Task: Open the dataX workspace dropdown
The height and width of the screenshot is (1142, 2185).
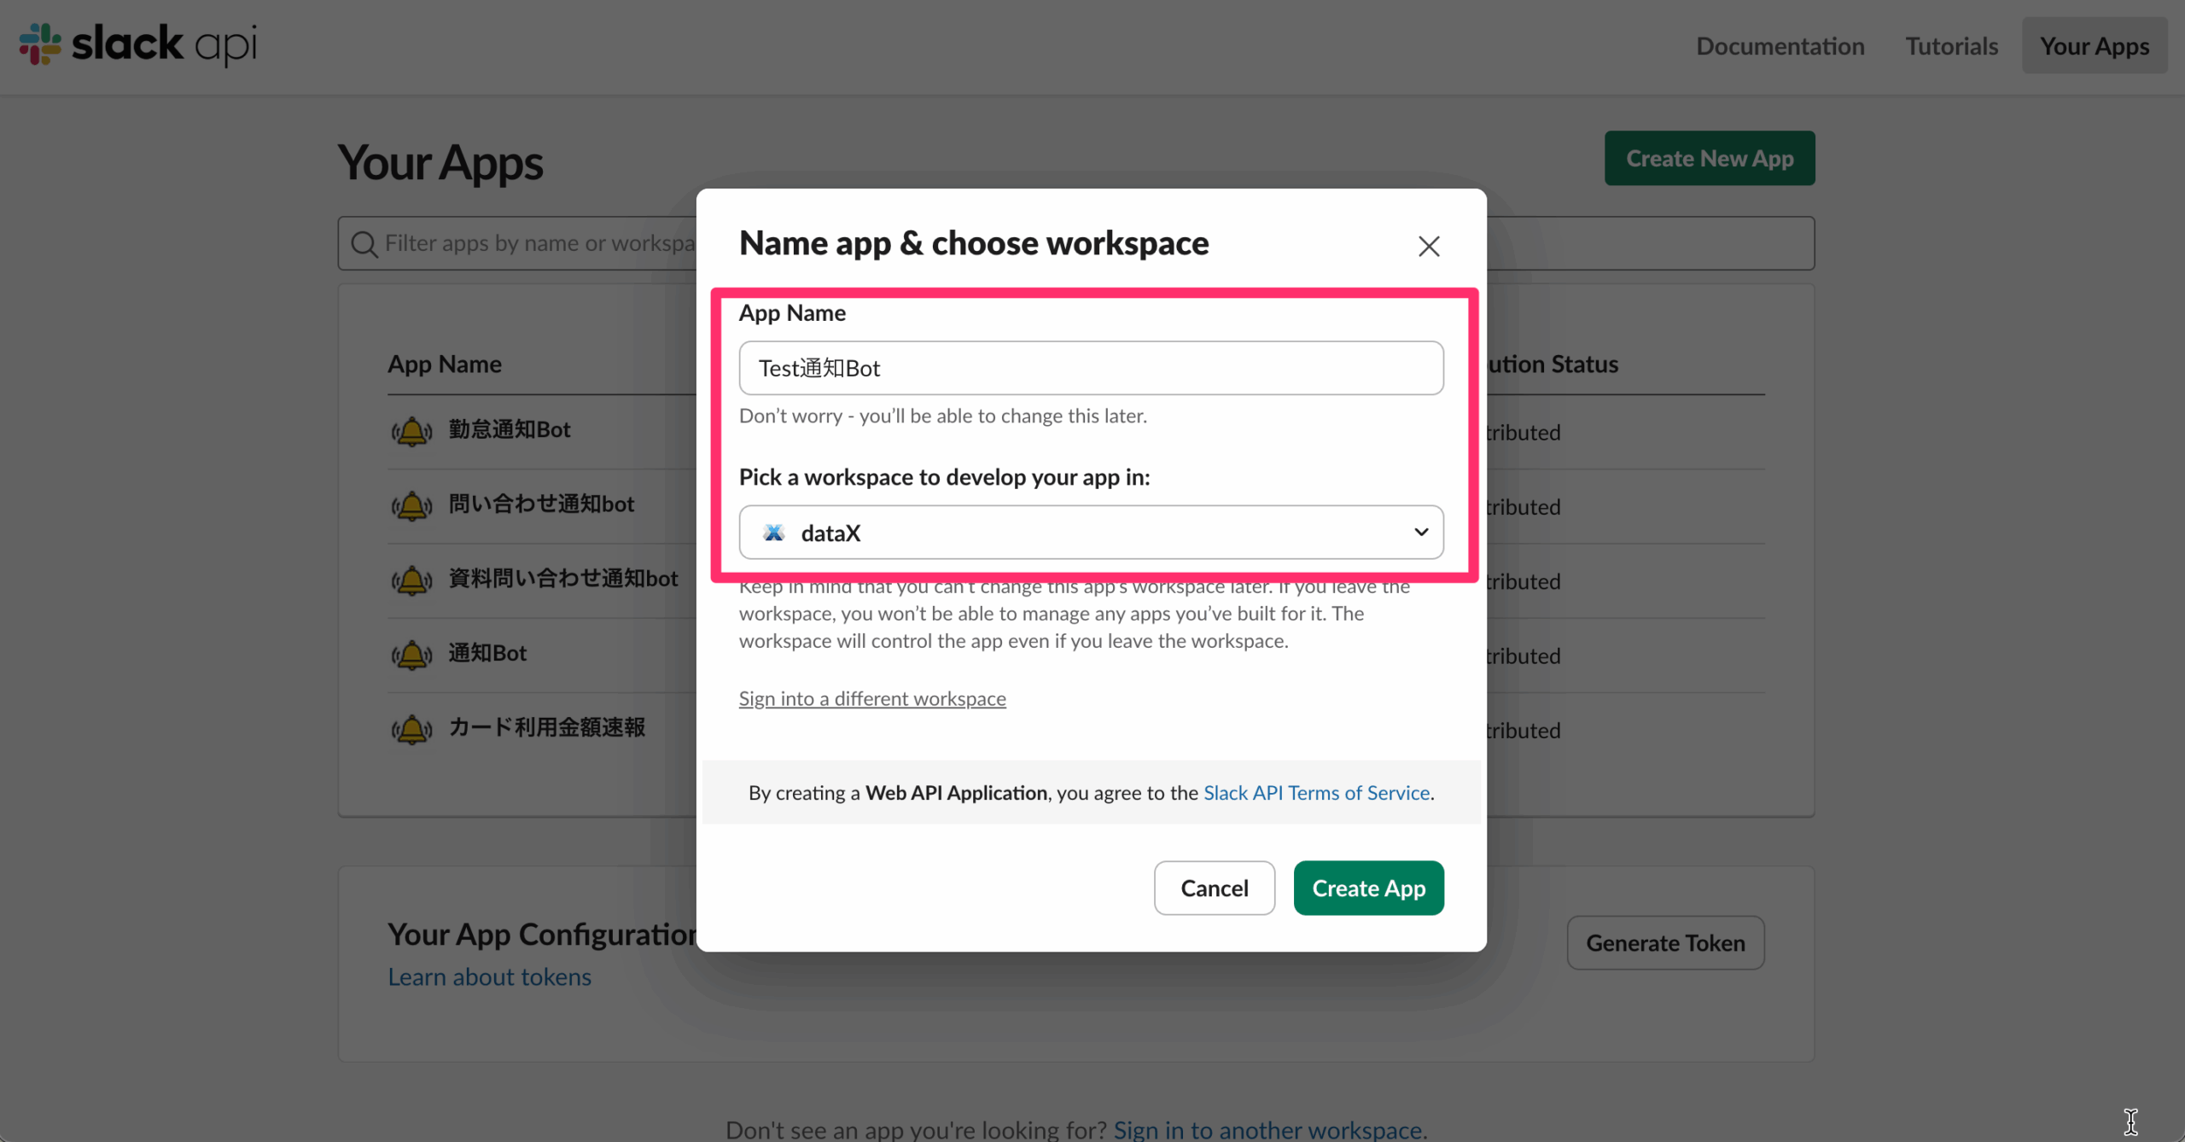Action: point(1091,533)
